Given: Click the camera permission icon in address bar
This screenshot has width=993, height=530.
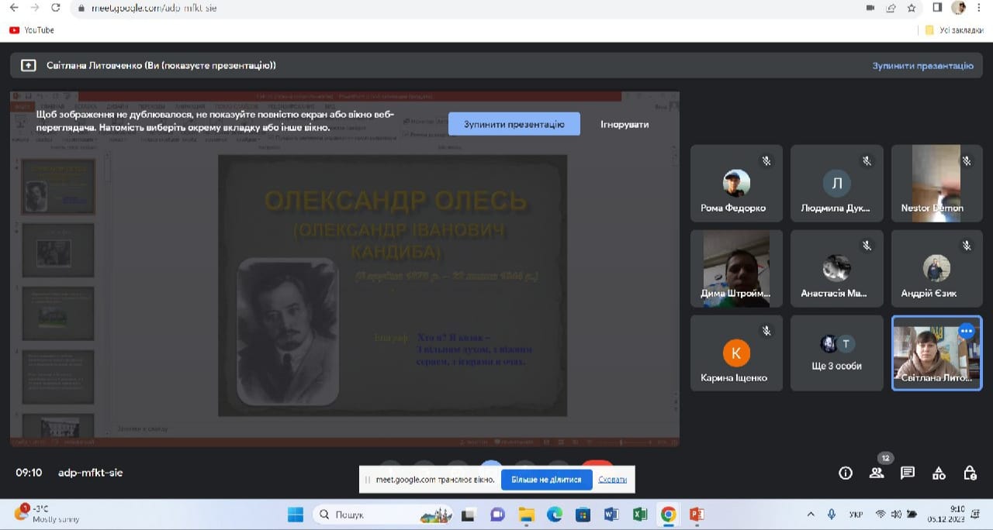Looking at the screenshot, I should pos(870,8).
